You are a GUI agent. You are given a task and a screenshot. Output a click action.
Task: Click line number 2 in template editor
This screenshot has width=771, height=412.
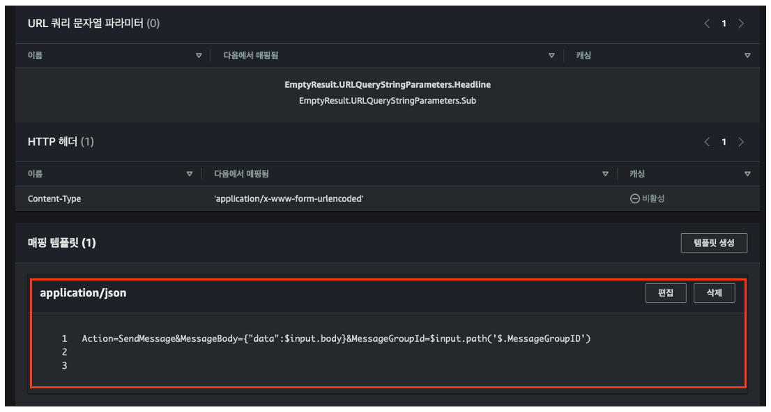[x=64, y=352]
